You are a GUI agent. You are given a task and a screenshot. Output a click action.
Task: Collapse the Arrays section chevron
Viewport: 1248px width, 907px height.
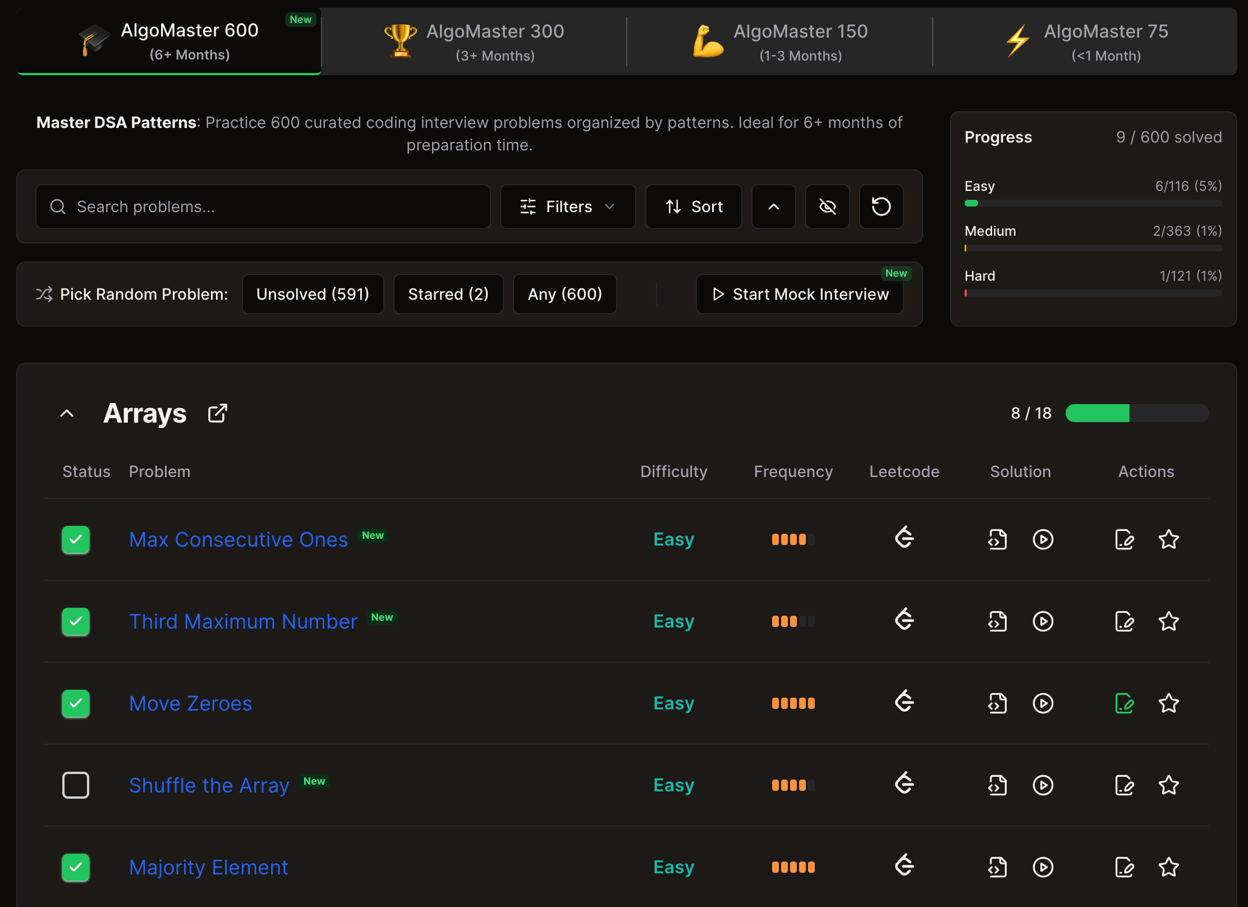coord(67,414)
